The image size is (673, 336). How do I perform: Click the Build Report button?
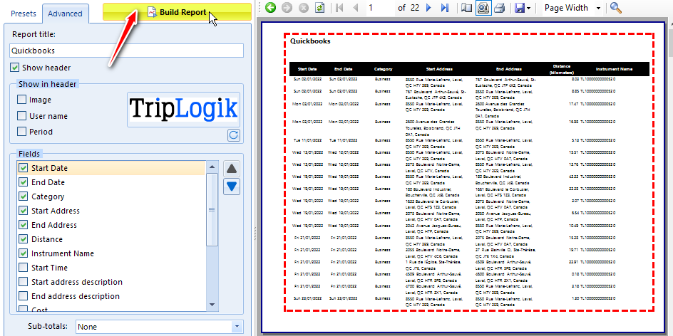(177, 12)
